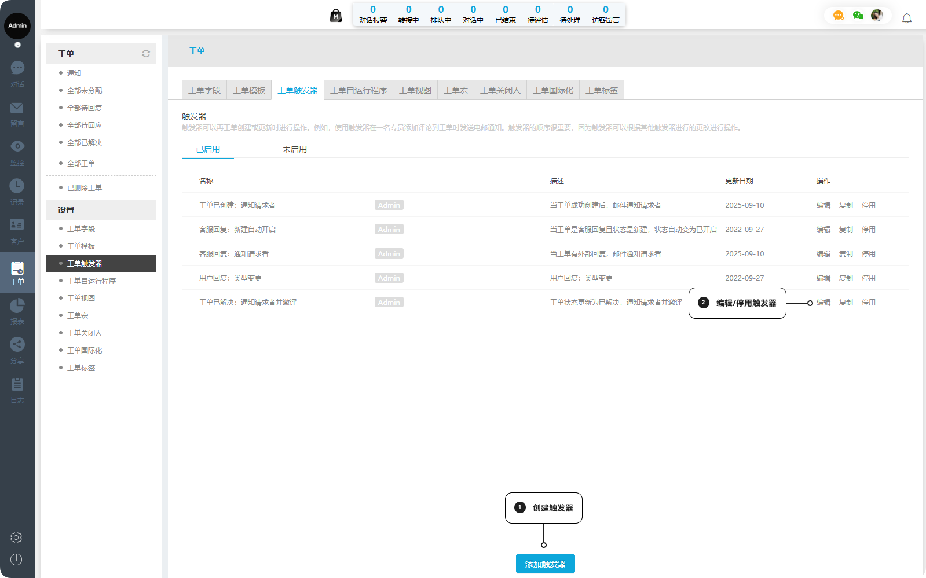This screenshot has height=578, width=926.
Task: Open the 分享 share sidebar icon
Action: coord(17,349)
